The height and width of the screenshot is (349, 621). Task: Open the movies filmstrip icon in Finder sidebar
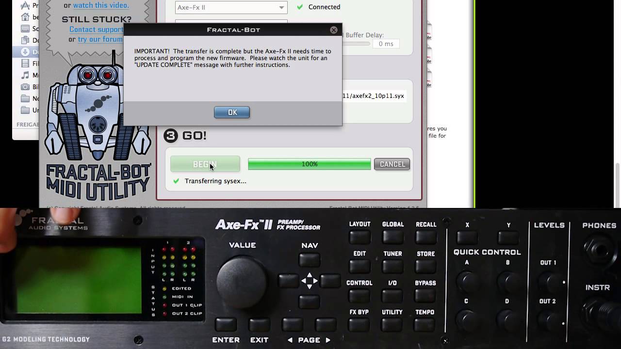pyautogui.click(x=24, y=63)
